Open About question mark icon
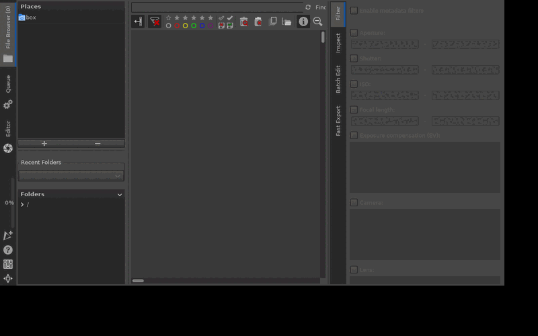This screenshot has width=538, height=336. tap(8, 250)
